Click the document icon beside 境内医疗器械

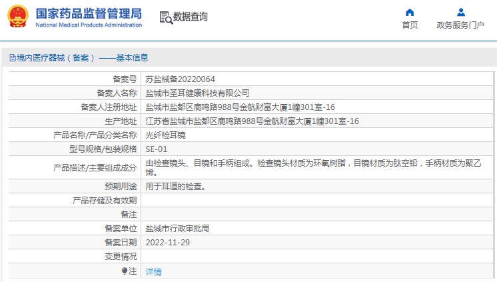click(x=13, y=58)
